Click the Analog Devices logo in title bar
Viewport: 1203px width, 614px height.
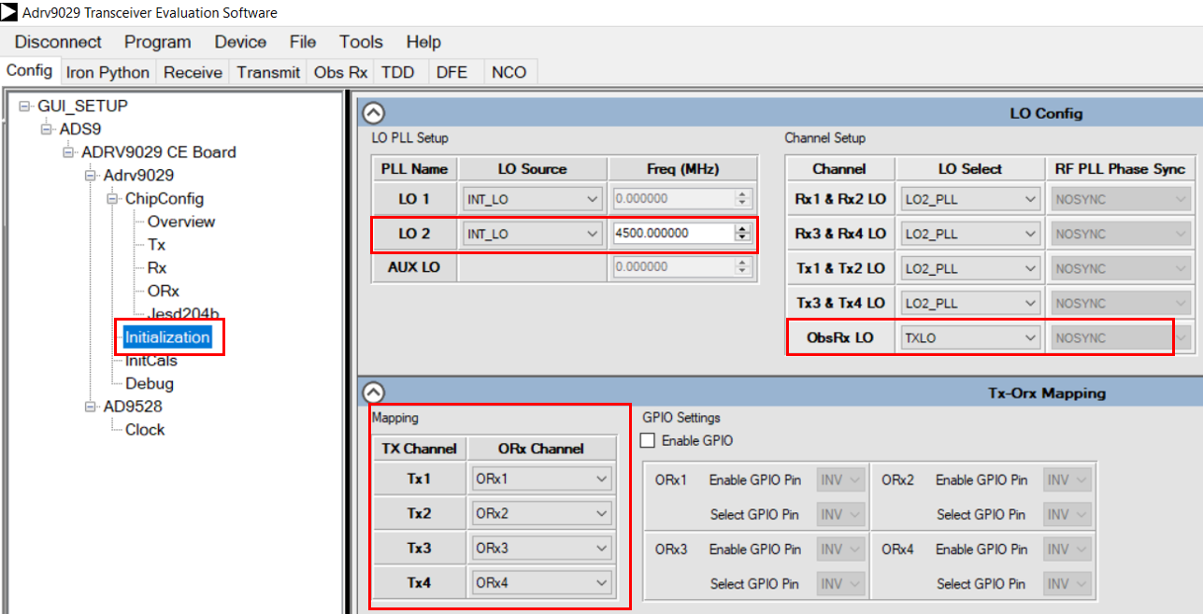[9, 13]
